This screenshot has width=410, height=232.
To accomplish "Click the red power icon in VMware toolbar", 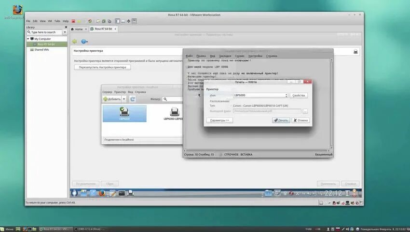I will (x=73, y=21).
